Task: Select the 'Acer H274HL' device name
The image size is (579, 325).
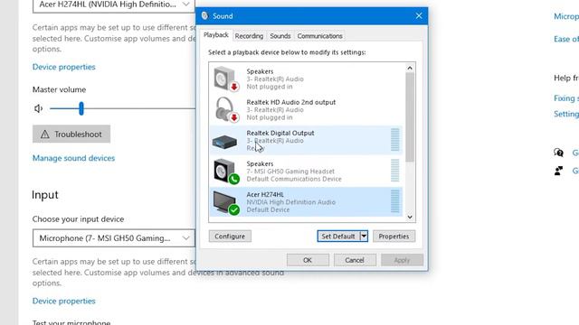Action: (x=265, y=195)
